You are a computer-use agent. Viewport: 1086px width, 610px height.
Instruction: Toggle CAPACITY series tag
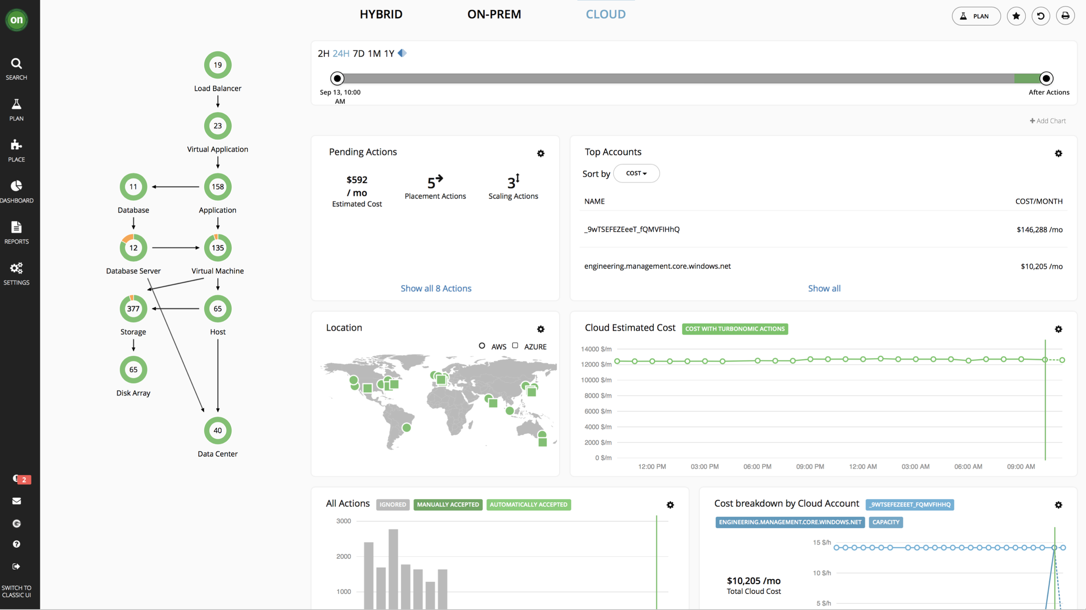886,522
